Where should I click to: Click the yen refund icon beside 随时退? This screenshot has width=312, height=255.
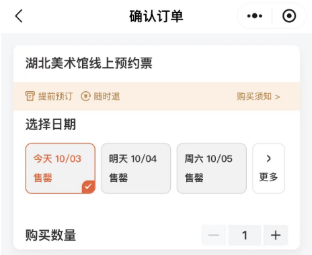(85, 97)
